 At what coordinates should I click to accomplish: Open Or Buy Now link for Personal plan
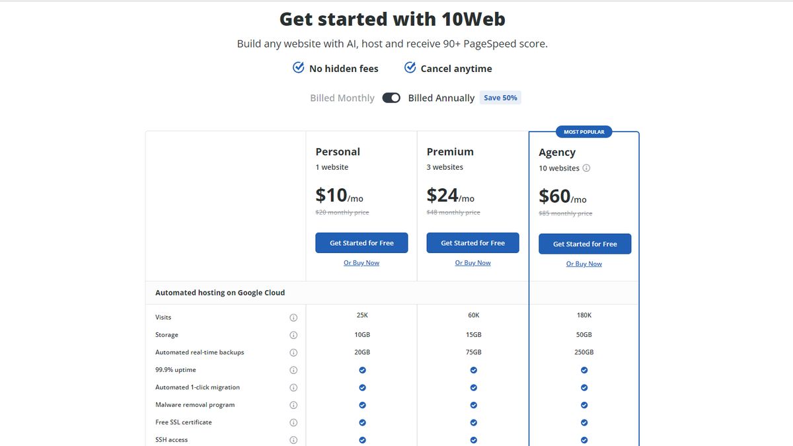tap(361, 262)
